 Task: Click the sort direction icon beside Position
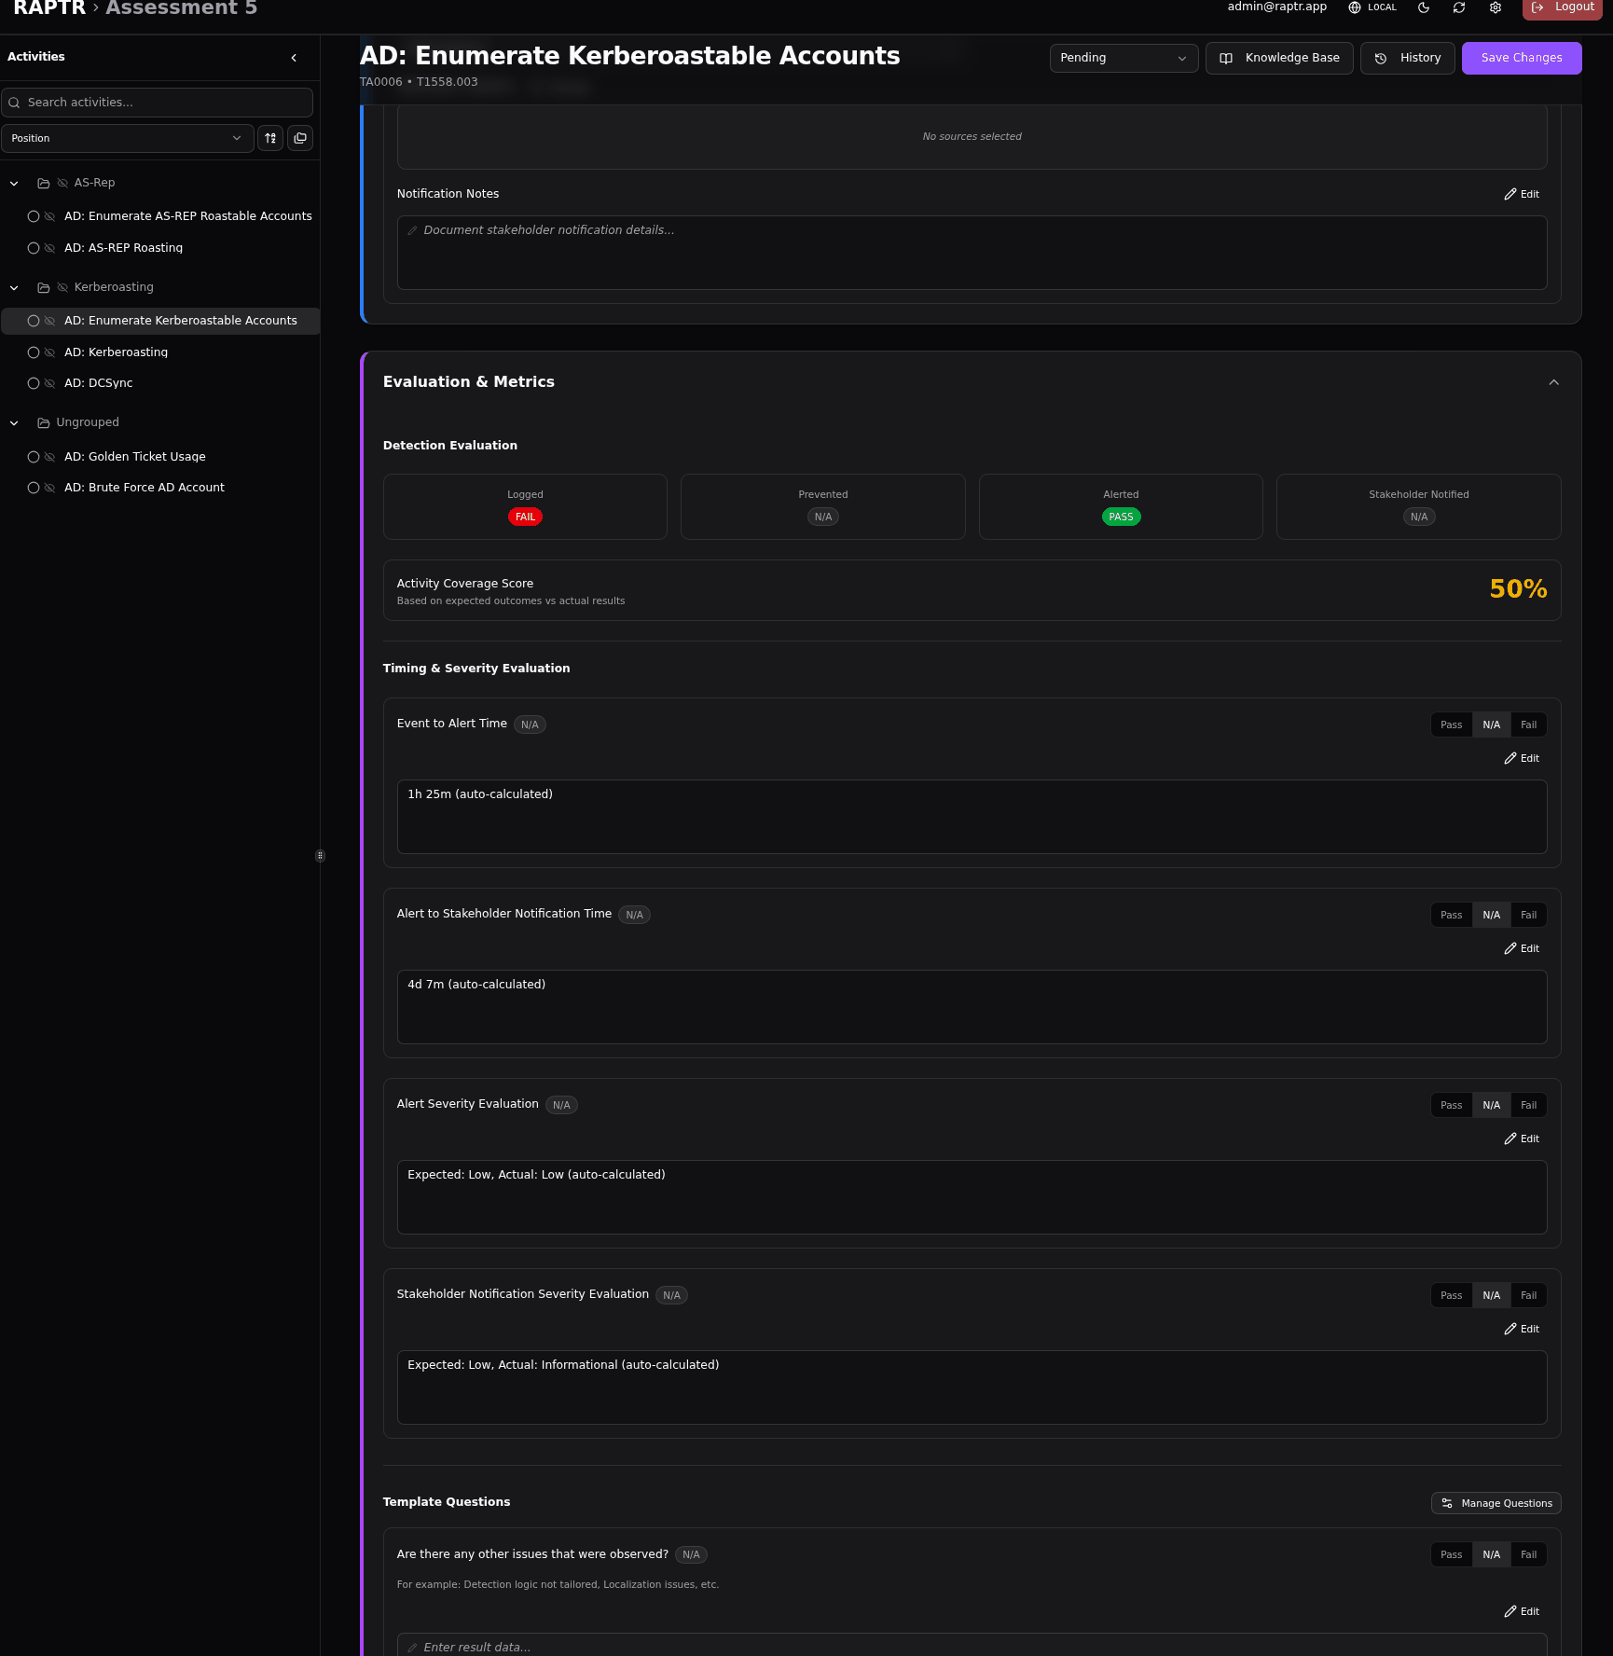coord(270,138)
